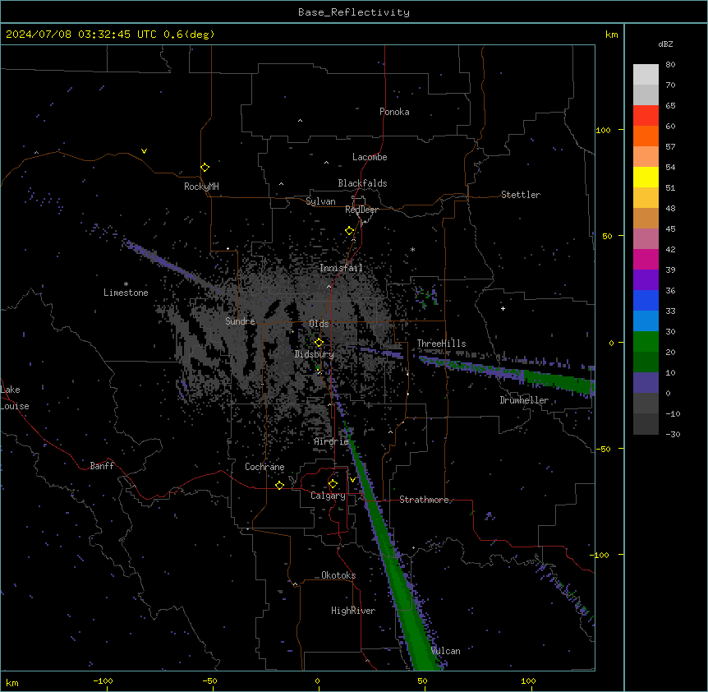Click the asterisk marker east of Innisfail
This screenshot has height=692, width=708.
click(412, 249)
